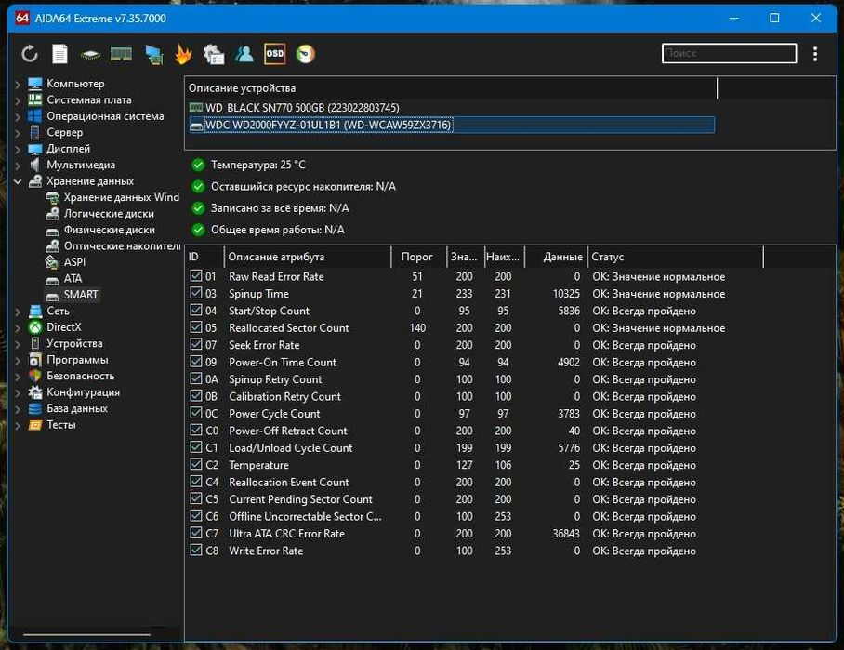Sort by the ID column header
This screenshot has width=844, height=650.
204,257
